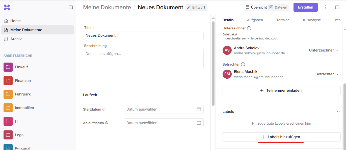Viewport: 347px width, 150px height.
Task: Click the Erstellen button
Action: pos(305,7)
